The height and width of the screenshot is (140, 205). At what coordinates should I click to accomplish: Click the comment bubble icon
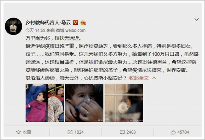coord(122,132)
